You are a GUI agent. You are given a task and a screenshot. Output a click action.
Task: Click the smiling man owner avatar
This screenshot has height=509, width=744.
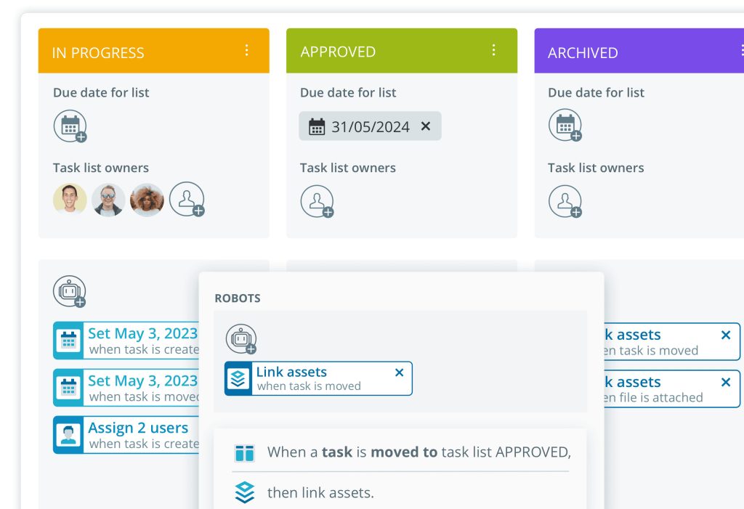[70, 200]
